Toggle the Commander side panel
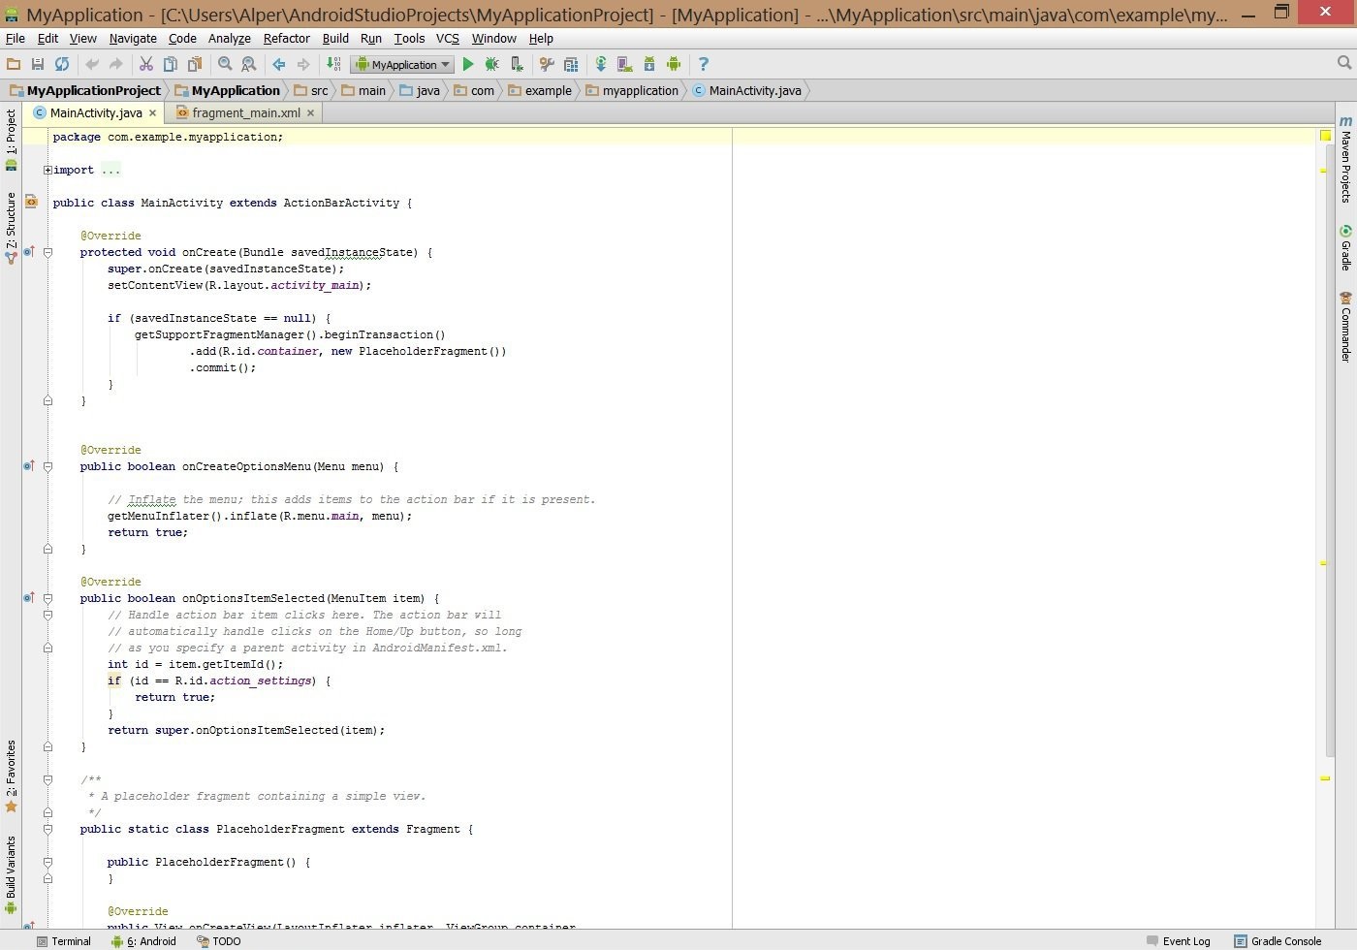 click(x=1345, y=327)
